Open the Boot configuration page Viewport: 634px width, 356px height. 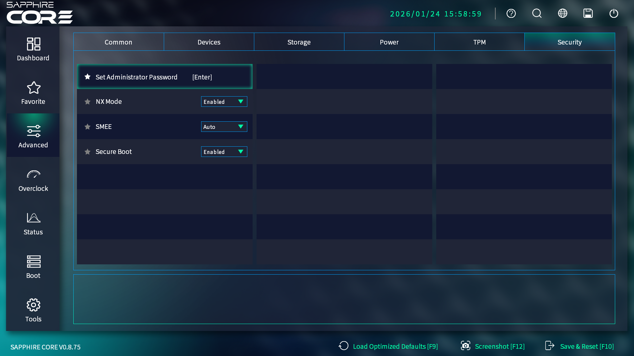coord(33,267)
